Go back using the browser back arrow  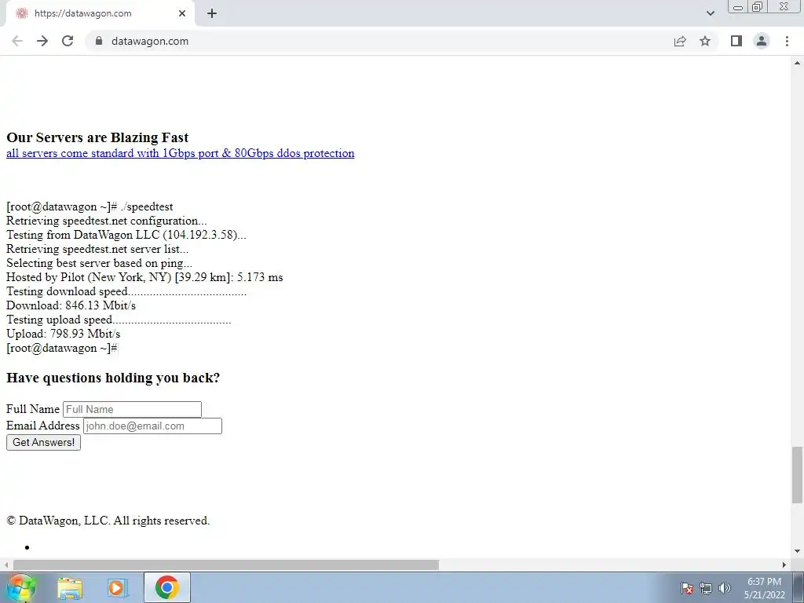tap(17, 41)
